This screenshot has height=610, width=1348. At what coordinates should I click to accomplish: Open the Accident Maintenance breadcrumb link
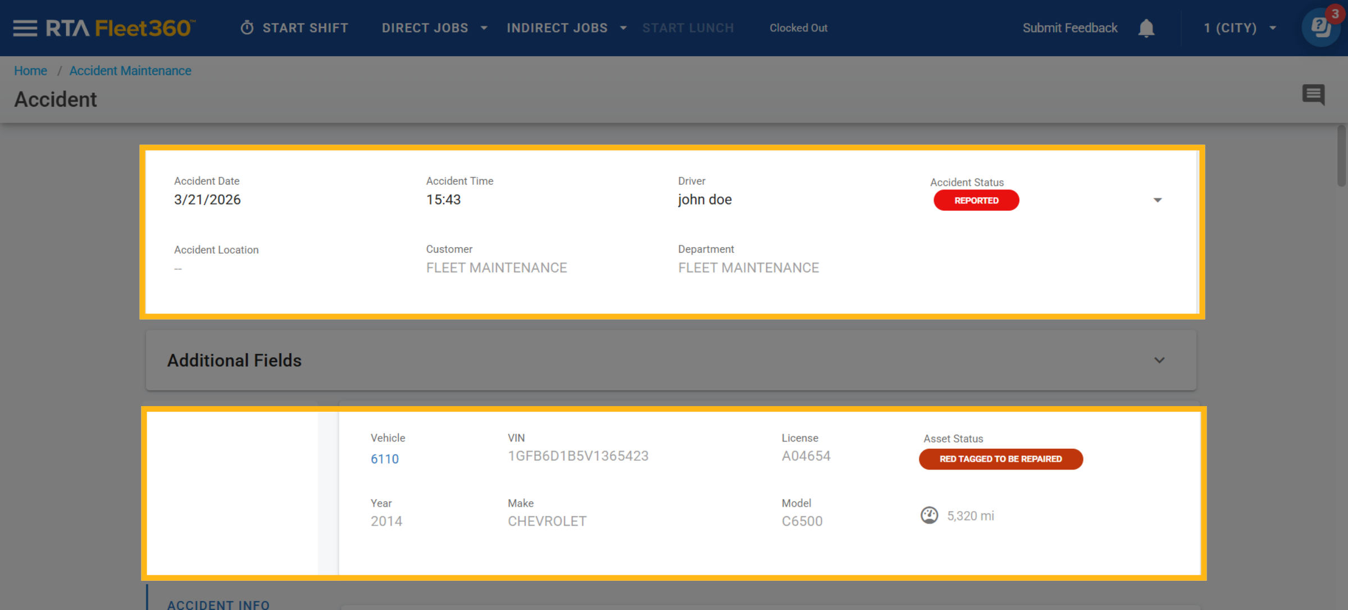130,71
